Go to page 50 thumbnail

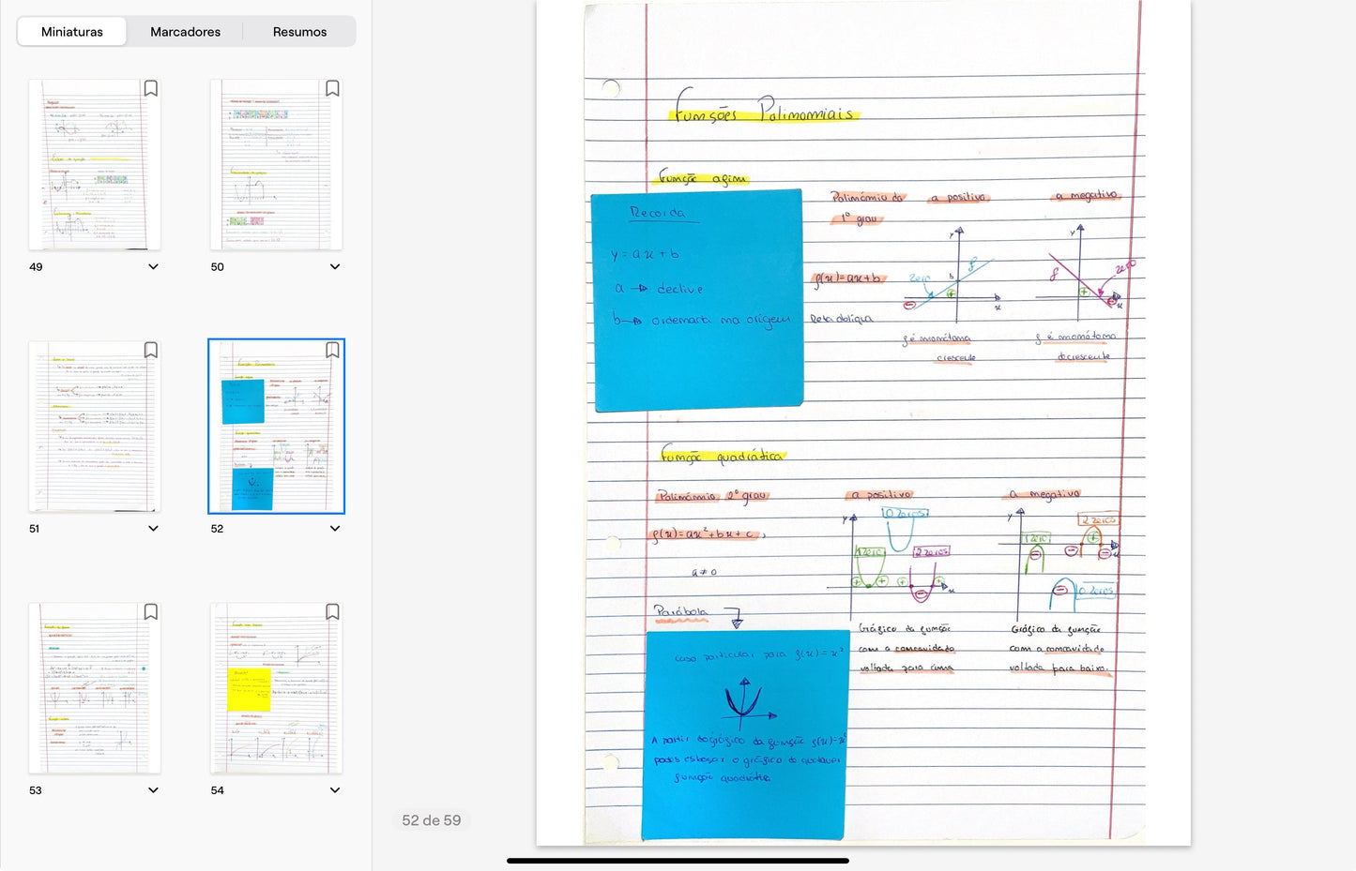(276, 165)
